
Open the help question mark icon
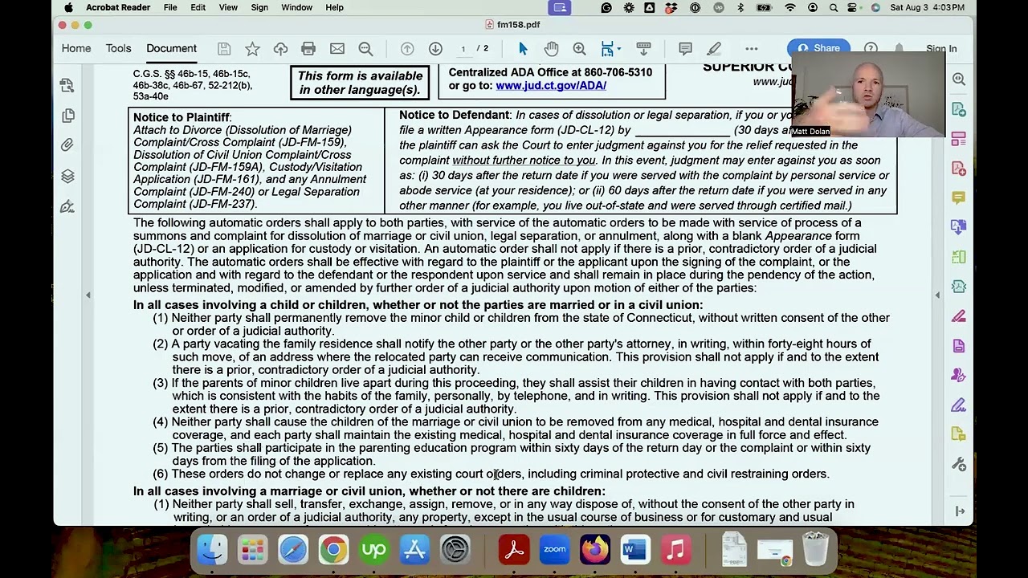click(871, 49)
